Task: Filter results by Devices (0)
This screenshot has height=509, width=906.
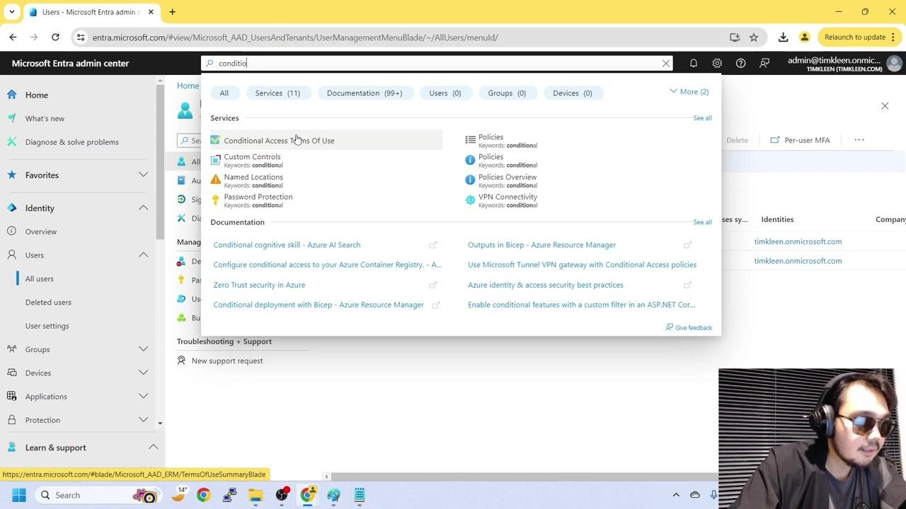Action: tap(572, 93)
